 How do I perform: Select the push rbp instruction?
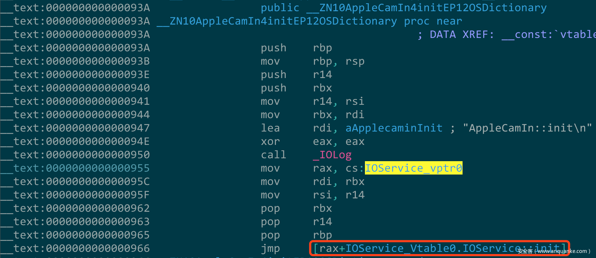(x=296, y=48)
